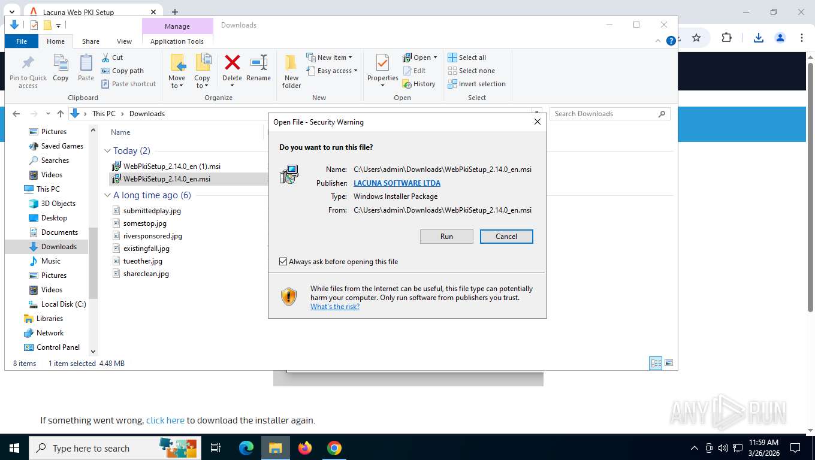This screenshot has height=460, width=815.
Task: Click Invert selection in ribbon
Action: [477, 84]
